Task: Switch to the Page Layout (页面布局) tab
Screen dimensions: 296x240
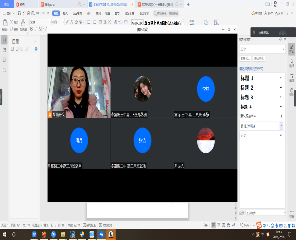Action: pos(77,13)
